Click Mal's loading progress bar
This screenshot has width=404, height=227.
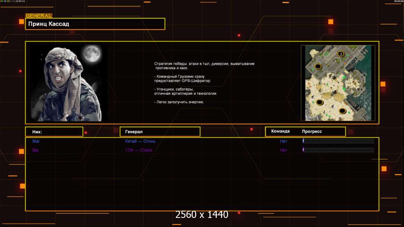[x=338, y=141]
